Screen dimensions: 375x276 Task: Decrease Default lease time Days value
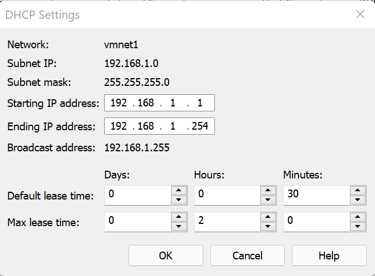[179, 200]
